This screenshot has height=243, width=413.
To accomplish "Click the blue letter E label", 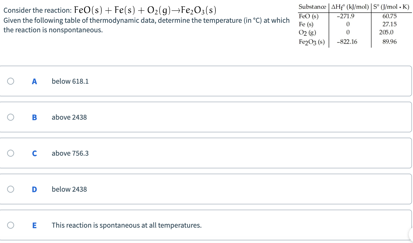I will tap(34, 225).
